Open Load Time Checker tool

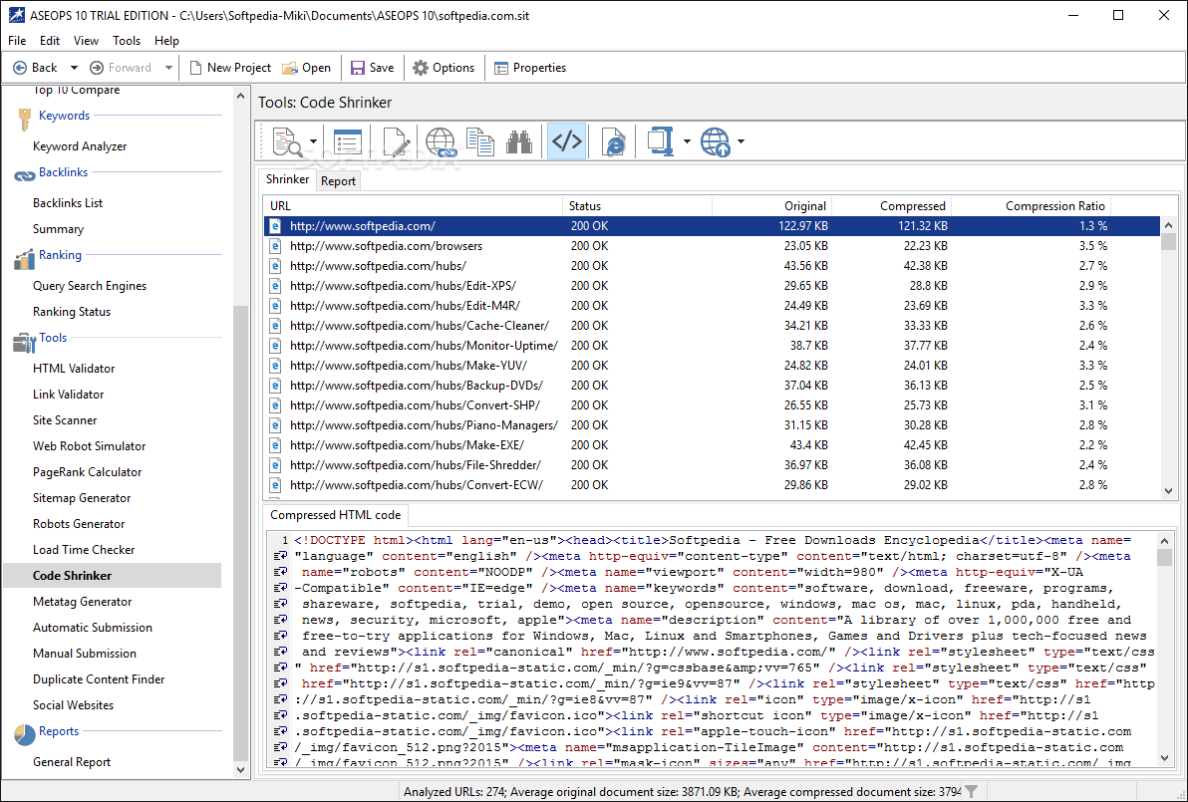click(x=84, y=550)
